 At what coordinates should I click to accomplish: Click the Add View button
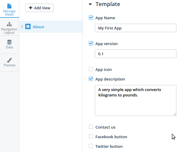tap(39, 8)
